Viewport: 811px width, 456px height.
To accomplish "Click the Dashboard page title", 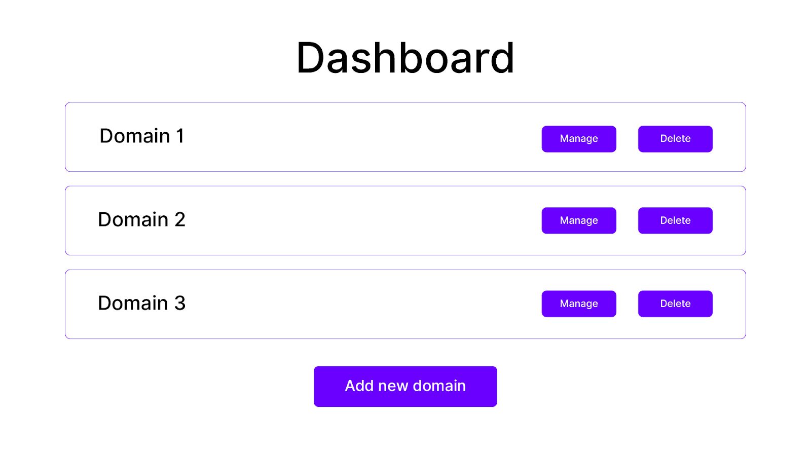I will coord(405,57).
